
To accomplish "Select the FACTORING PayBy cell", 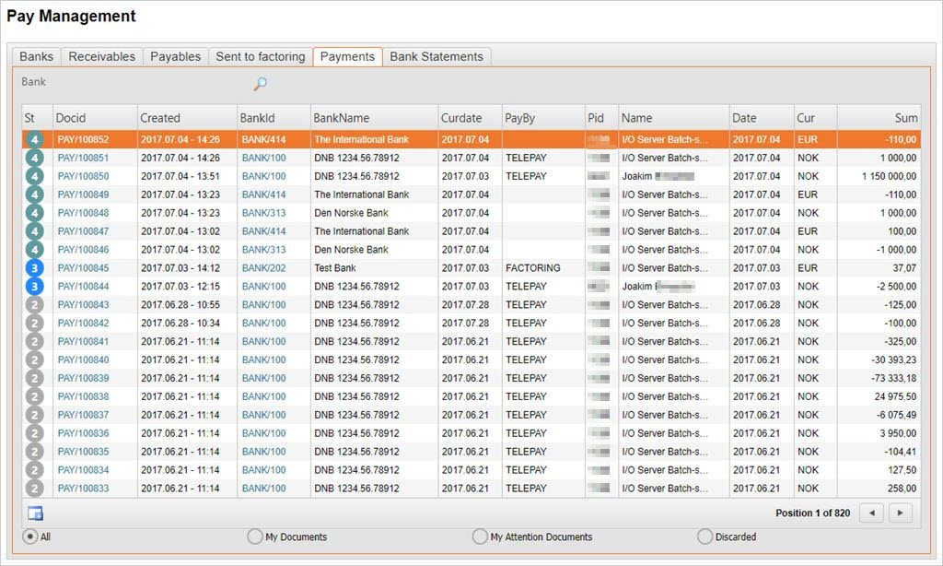I will tap(543, 268).
